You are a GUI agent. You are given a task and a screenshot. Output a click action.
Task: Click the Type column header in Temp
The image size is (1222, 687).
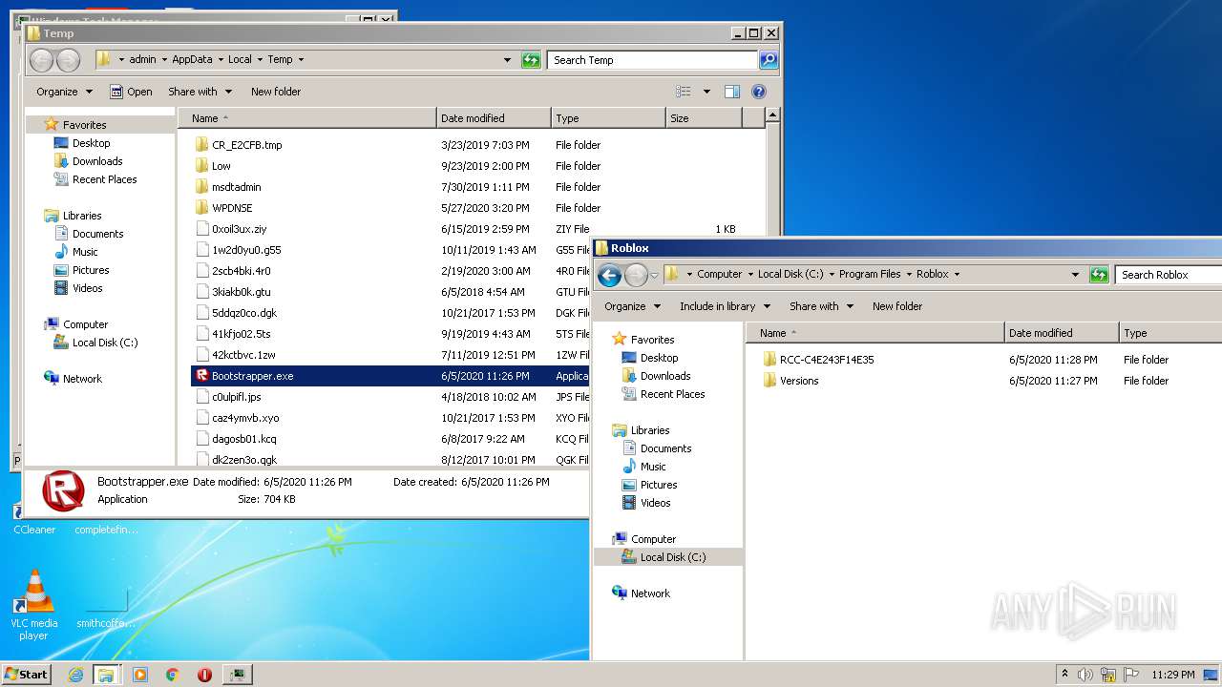[x=608, y=118]
